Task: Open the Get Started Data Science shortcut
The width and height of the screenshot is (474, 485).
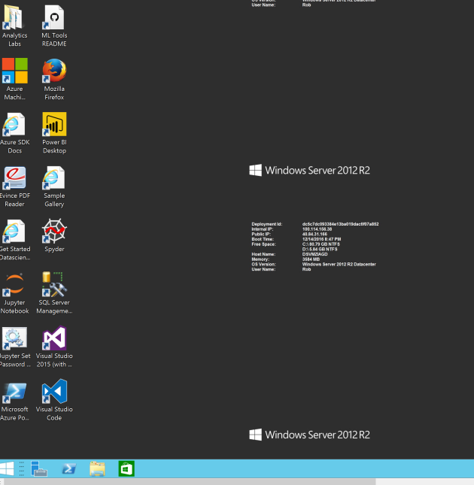Action: [x=15, y=232]
